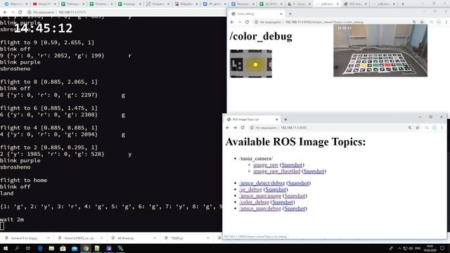Open the image_raw stream link
This screenshot has height=253, width=450.
click(x=266, y=165)
